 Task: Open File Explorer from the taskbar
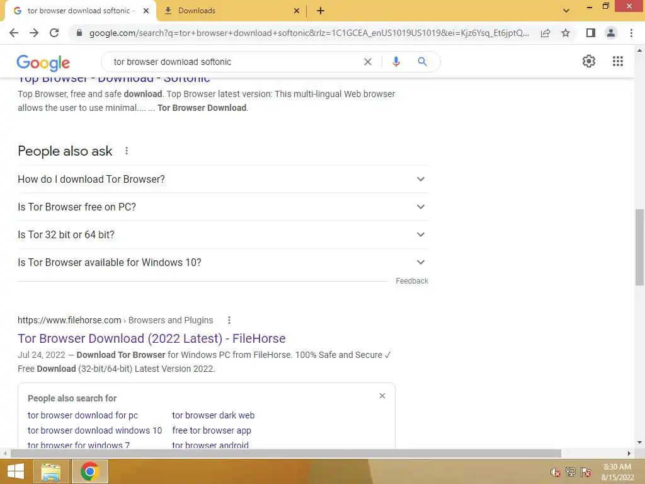pyautogui.click(x=50, y=471)
